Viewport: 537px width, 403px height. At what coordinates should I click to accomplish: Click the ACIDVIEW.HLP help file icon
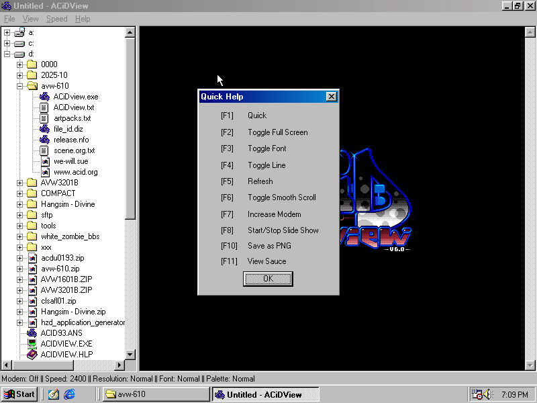[32, 355]
